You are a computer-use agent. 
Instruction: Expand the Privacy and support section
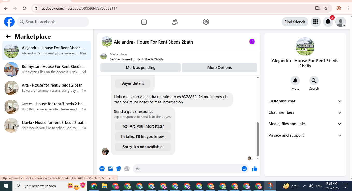(305, 135)
